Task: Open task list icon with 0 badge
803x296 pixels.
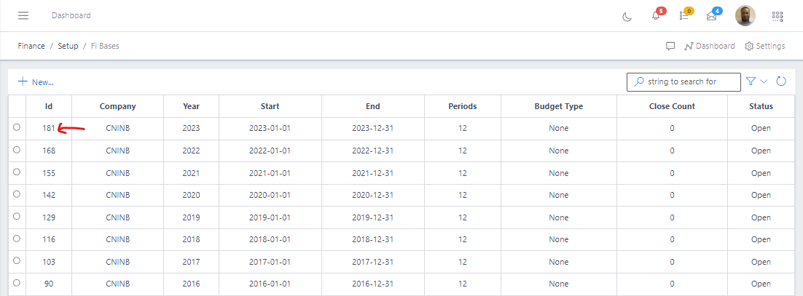Action: [683, 16]
